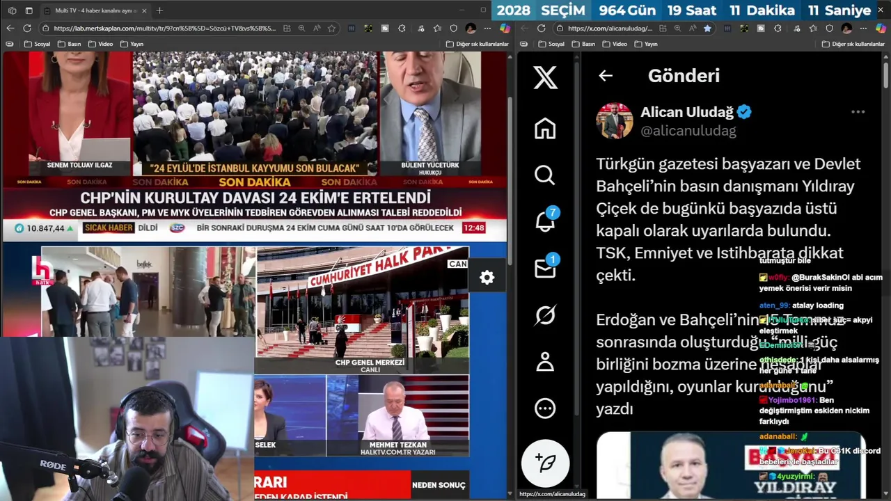
Task: Click Alican Uludağ's profile avatar
Action: click(x=614, y=120)
